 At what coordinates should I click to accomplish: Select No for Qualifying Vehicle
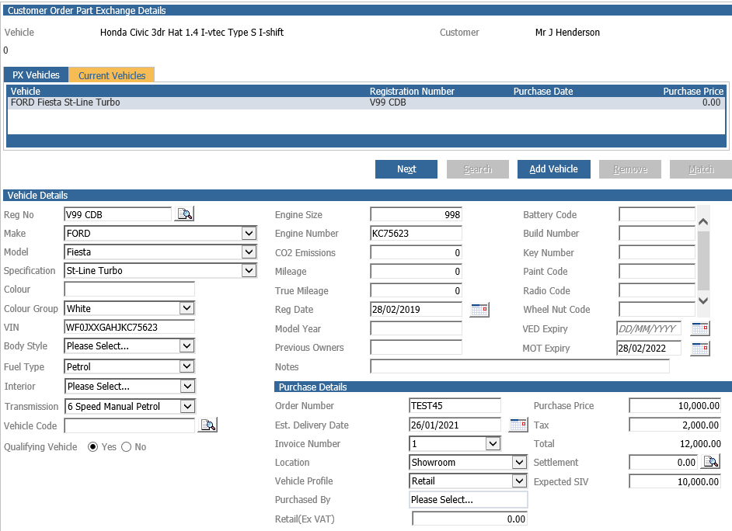[x=126, y=447]
